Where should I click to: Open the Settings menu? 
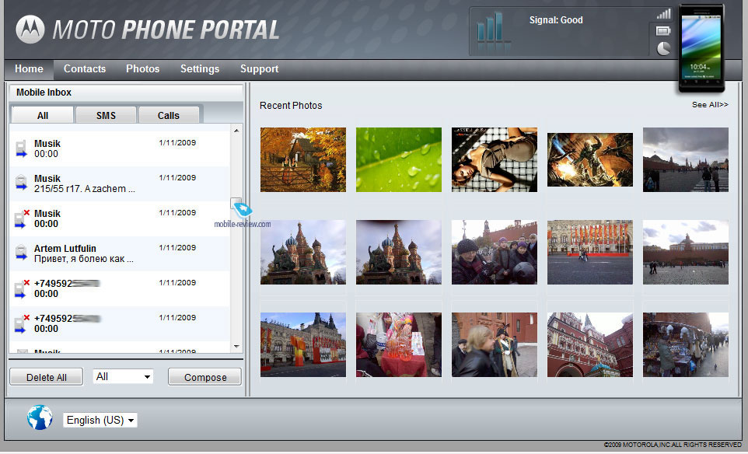(x=200, y=69)
